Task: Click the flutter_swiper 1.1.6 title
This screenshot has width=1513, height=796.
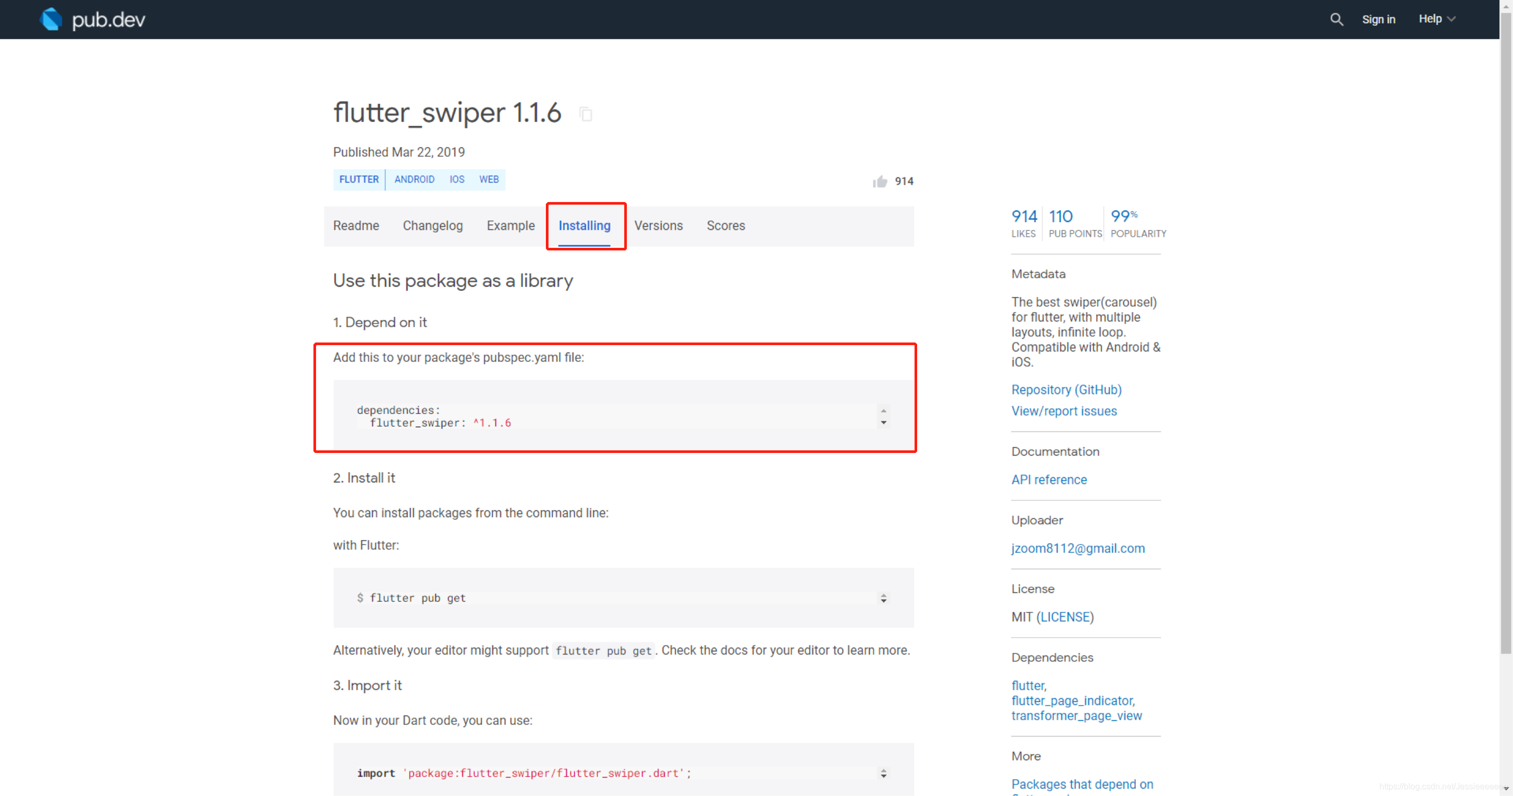Action: pos(447,113)
